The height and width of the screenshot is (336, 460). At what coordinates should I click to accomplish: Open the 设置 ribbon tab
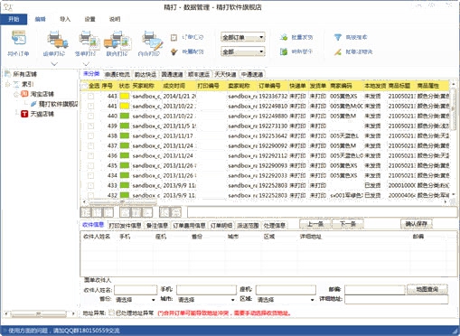(89, 19)
